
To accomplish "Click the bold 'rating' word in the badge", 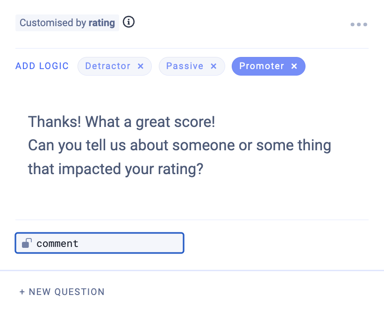I will [102, 23].
